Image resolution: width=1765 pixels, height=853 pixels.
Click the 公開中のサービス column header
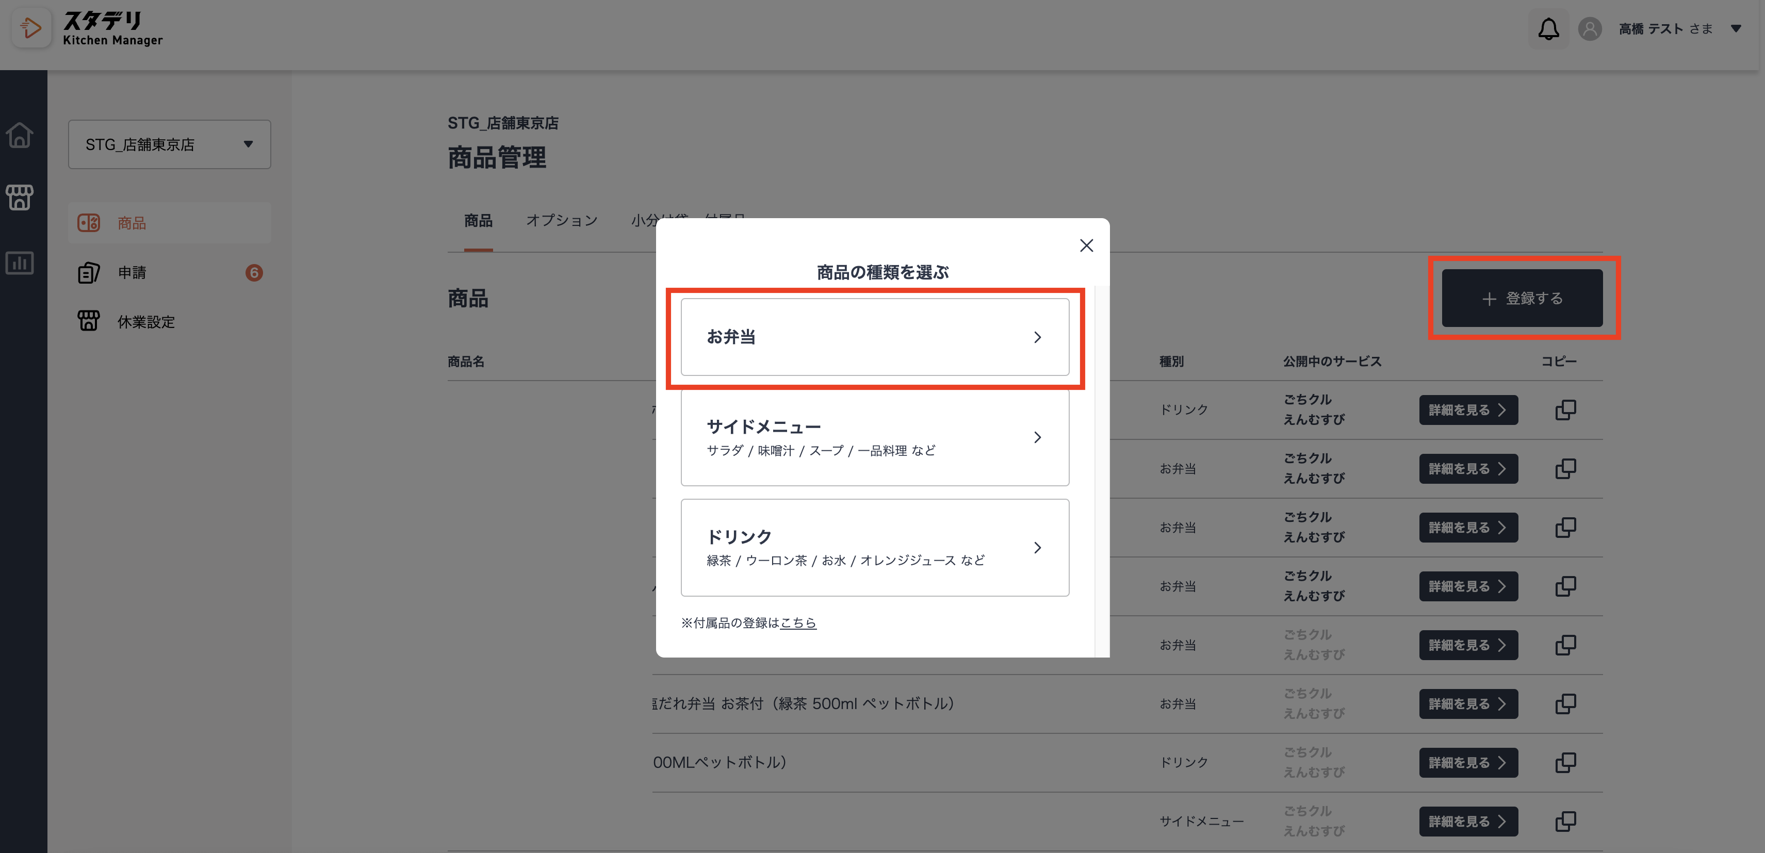pos(1332,361)
